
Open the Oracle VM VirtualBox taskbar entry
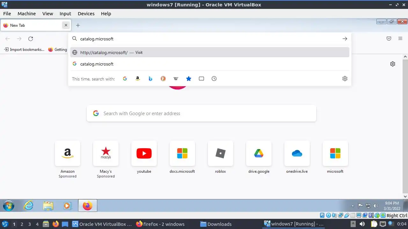(x=102, y=224)
